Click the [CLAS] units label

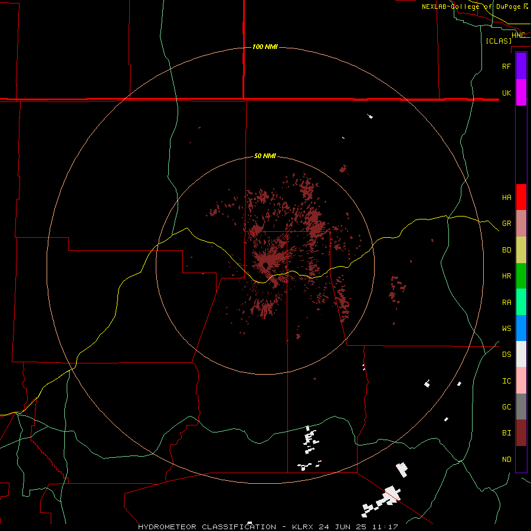pyautogui.click(x=499, y=41)
